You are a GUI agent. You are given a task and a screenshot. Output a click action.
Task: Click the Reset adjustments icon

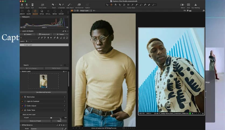click(53, 5)
